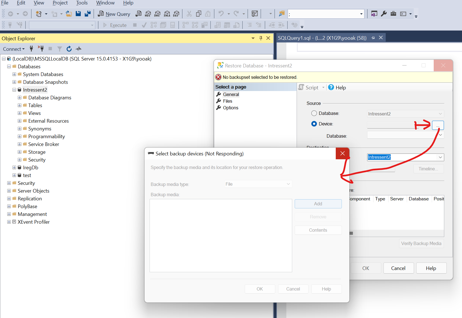Open the Script dropdown arrow

(323, 87)
